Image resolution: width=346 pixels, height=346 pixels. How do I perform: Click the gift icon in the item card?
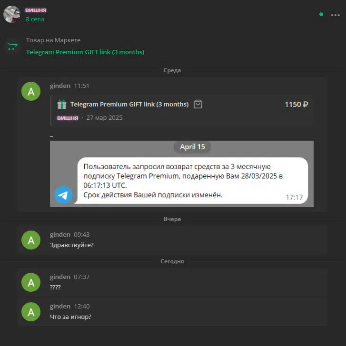point(62,104)
